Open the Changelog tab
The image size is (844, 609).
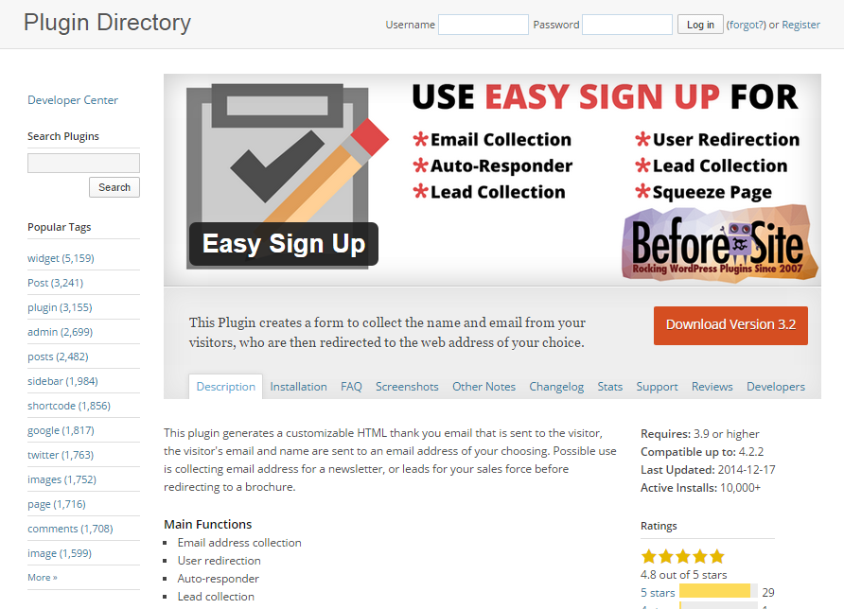point(556,387)
